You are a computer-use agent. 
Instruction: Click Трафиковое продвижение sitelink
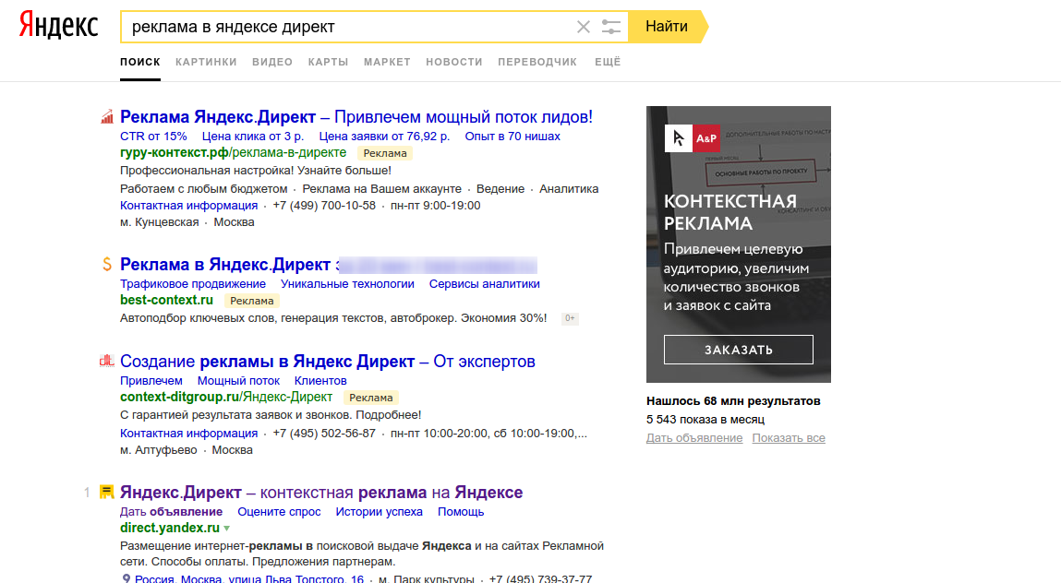[x=193, y=284]
